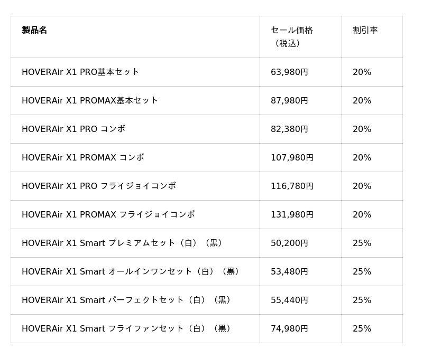The width and height of the screenshot is (423, 359).
Task: Select the HOVERAir X1 PRO基本セット product name
Action: coord(80,72)
